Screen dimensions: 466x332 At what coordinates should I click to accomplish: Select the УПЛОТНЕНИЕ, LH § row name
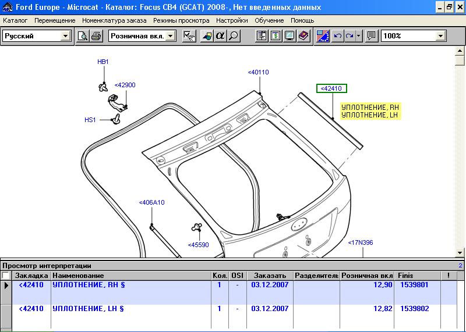point(89,309)
